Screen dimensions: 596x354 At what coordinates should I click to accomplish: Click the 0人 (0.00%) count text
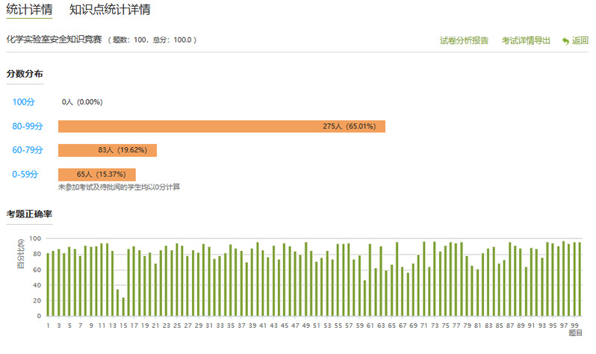82,102
